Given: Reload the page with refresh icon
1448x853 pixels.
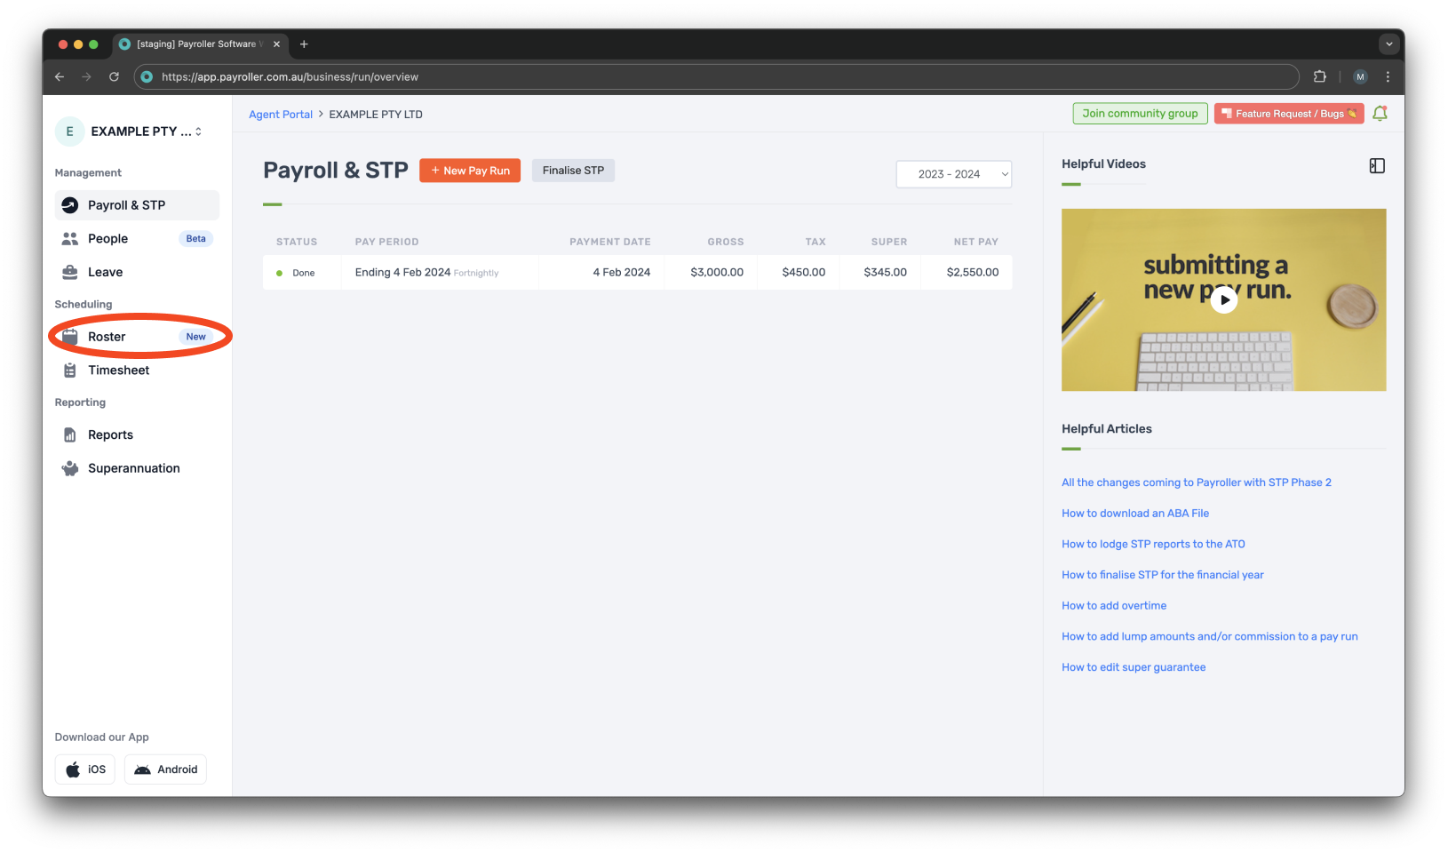Looking at the screenshot, I should click(x=114, y=77).
